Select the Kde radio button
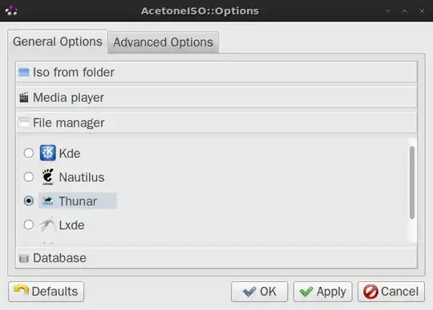 coord(29,153)
